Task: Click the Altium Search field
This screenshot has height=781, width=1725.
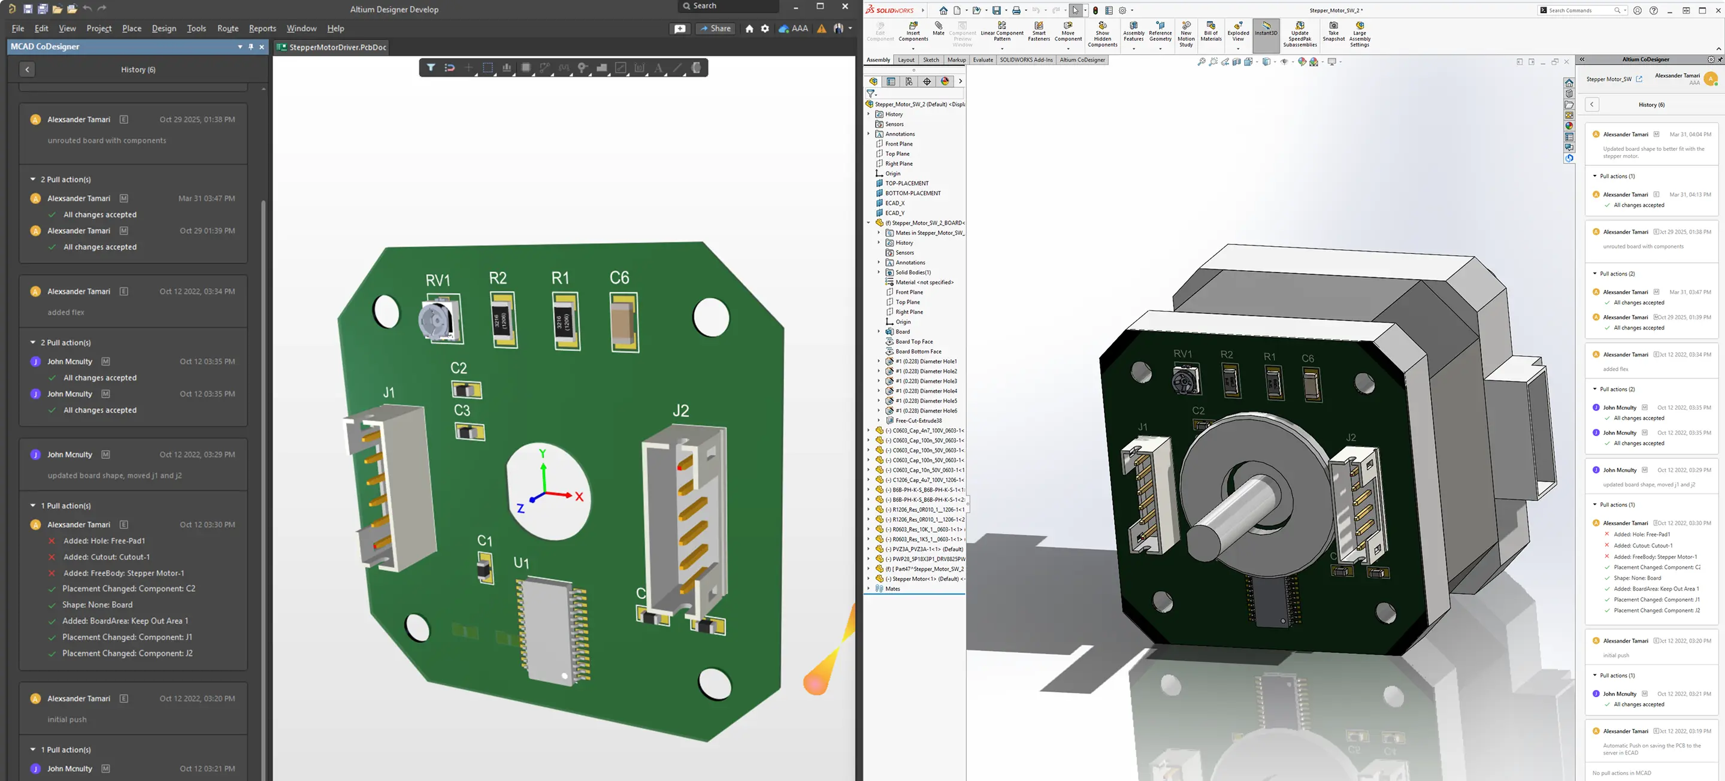Action: [x=728, y=6]
